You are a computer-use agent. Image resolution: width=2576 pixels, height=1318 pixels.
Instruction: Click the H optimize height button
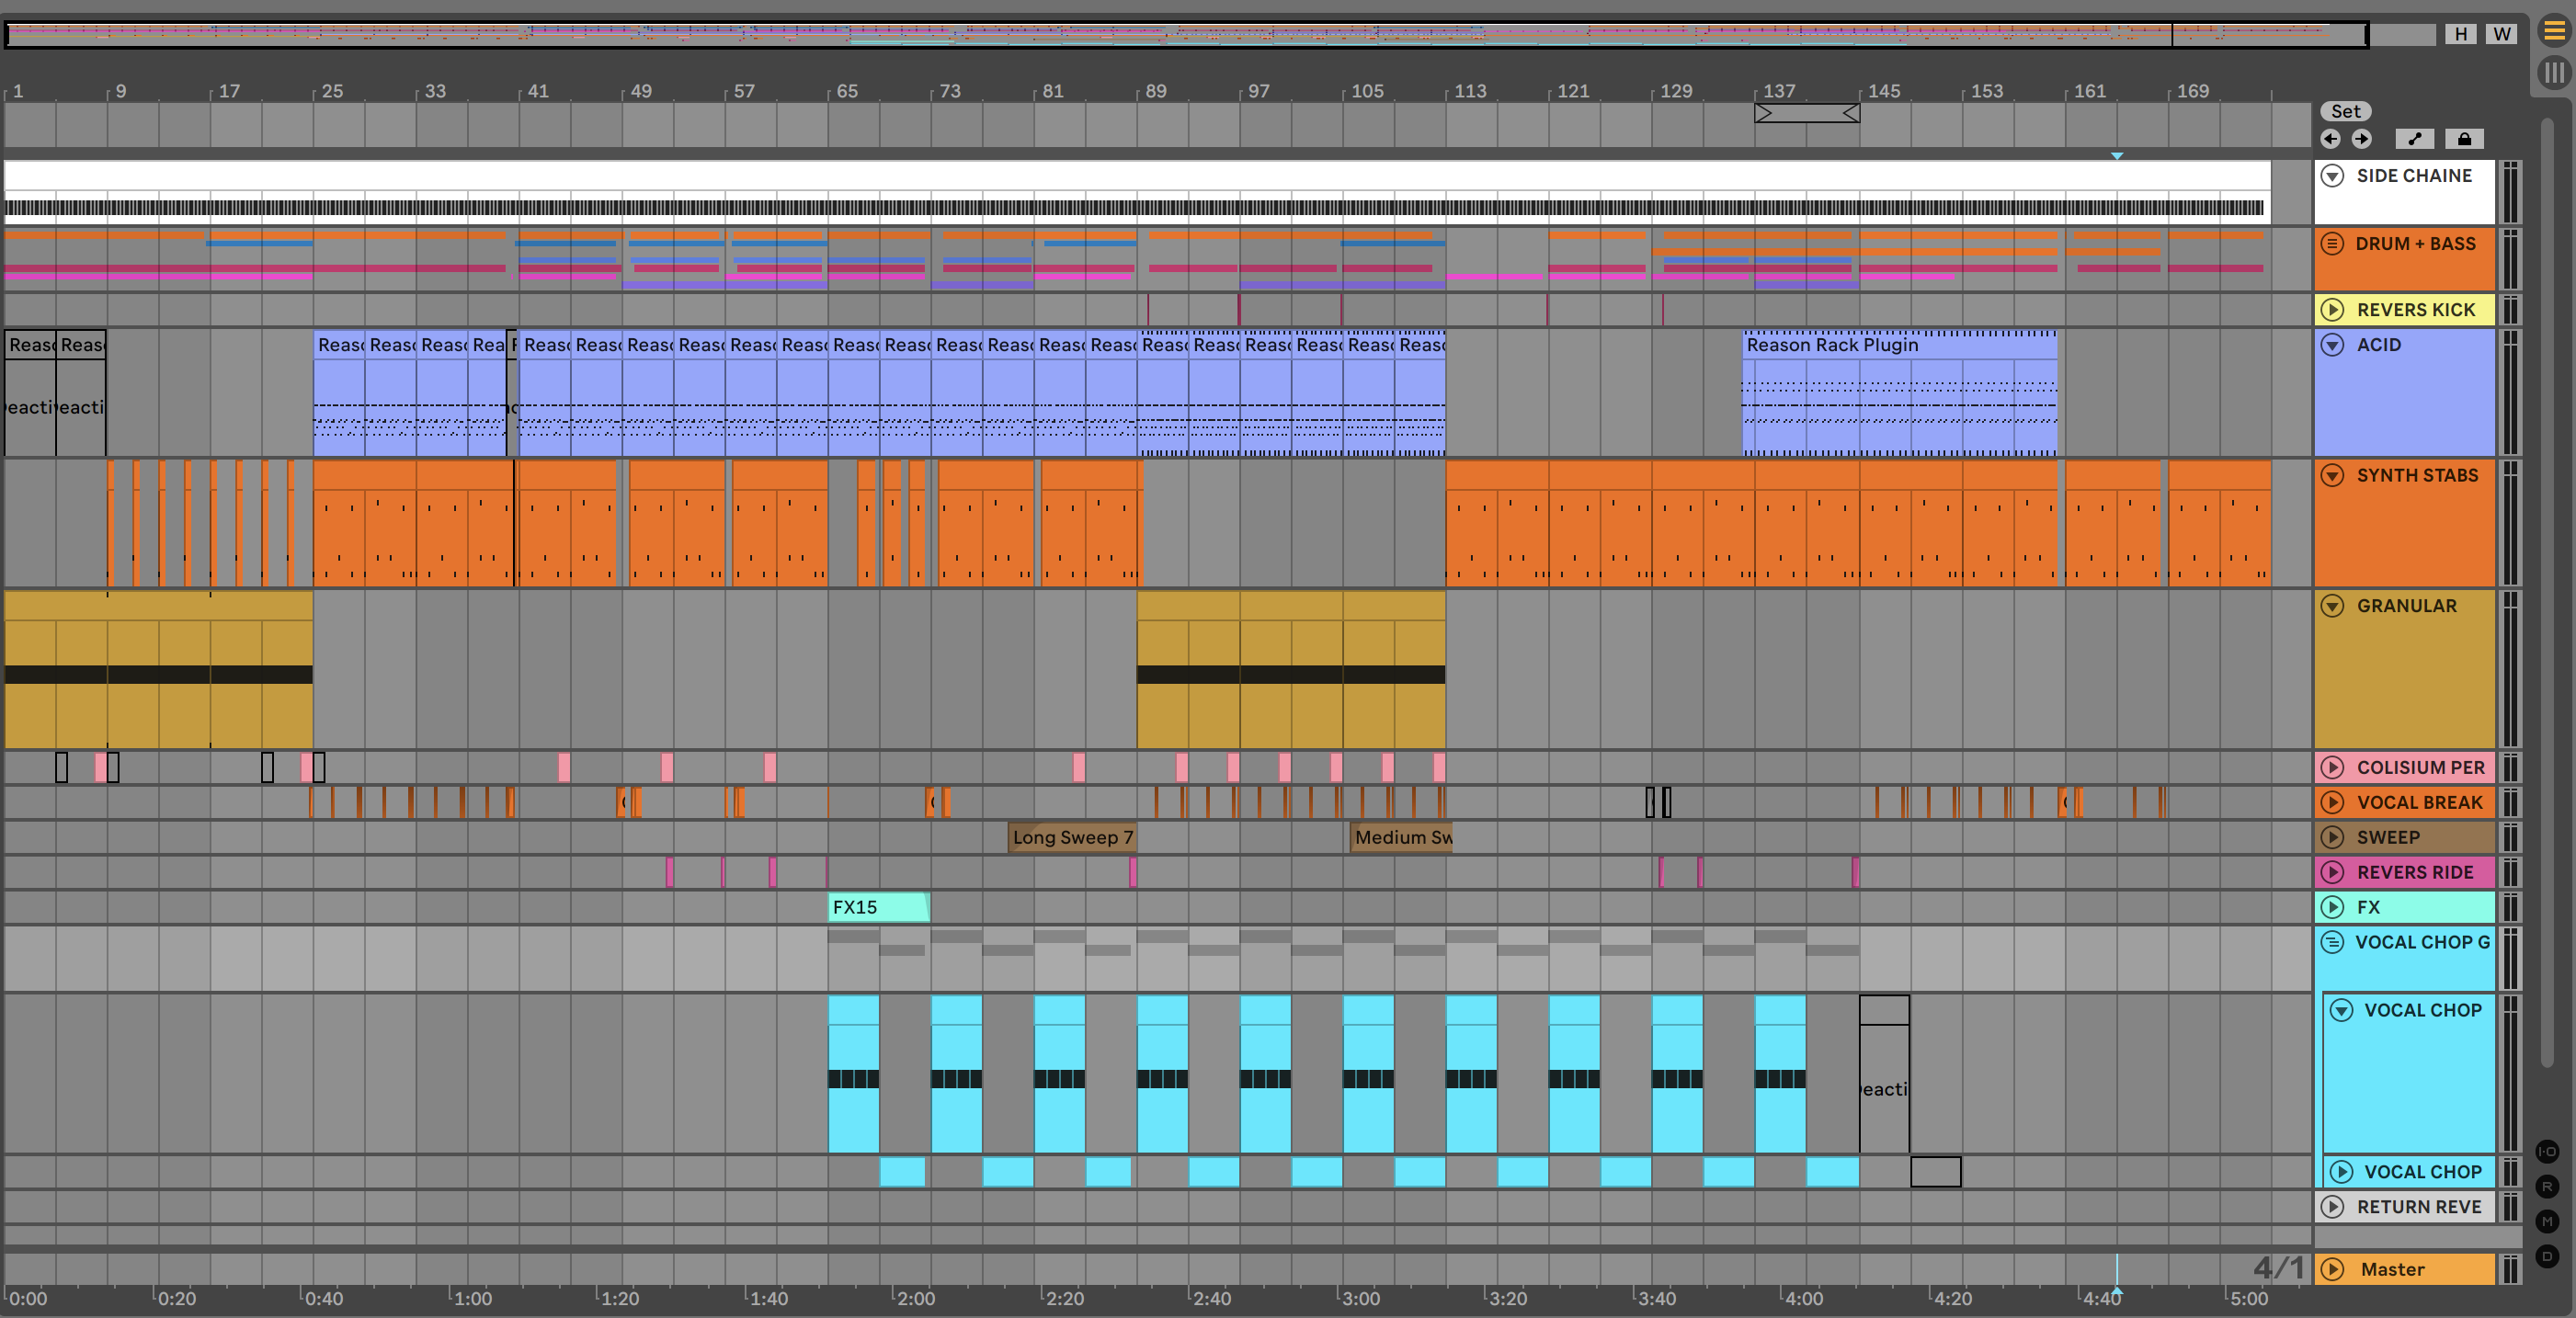point(2461,34)
